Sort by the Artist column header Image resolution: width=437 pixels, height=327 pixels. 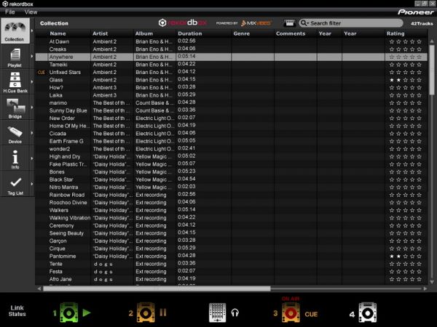[x=100, y=33]
